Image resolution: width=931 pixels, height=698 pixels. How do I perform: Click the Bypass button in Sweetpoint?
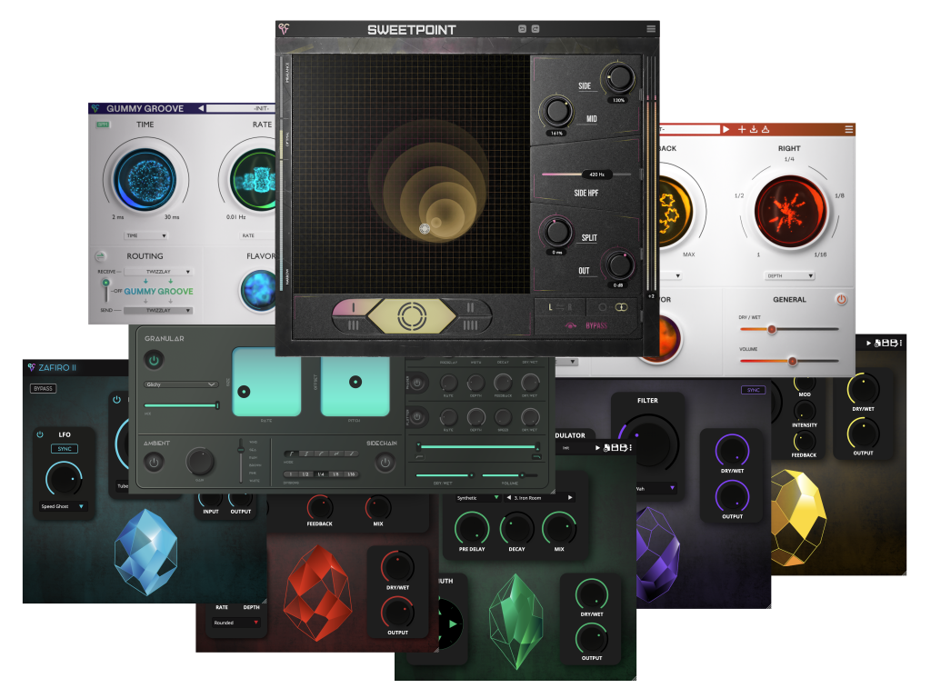(588, 325)
